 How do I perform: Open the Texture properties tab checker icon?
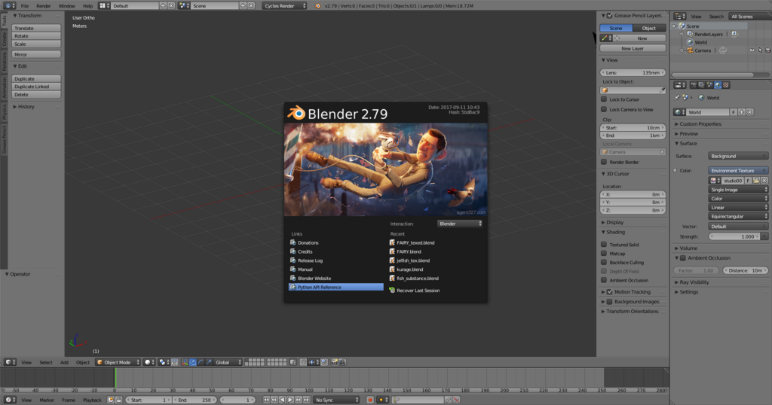726,85
